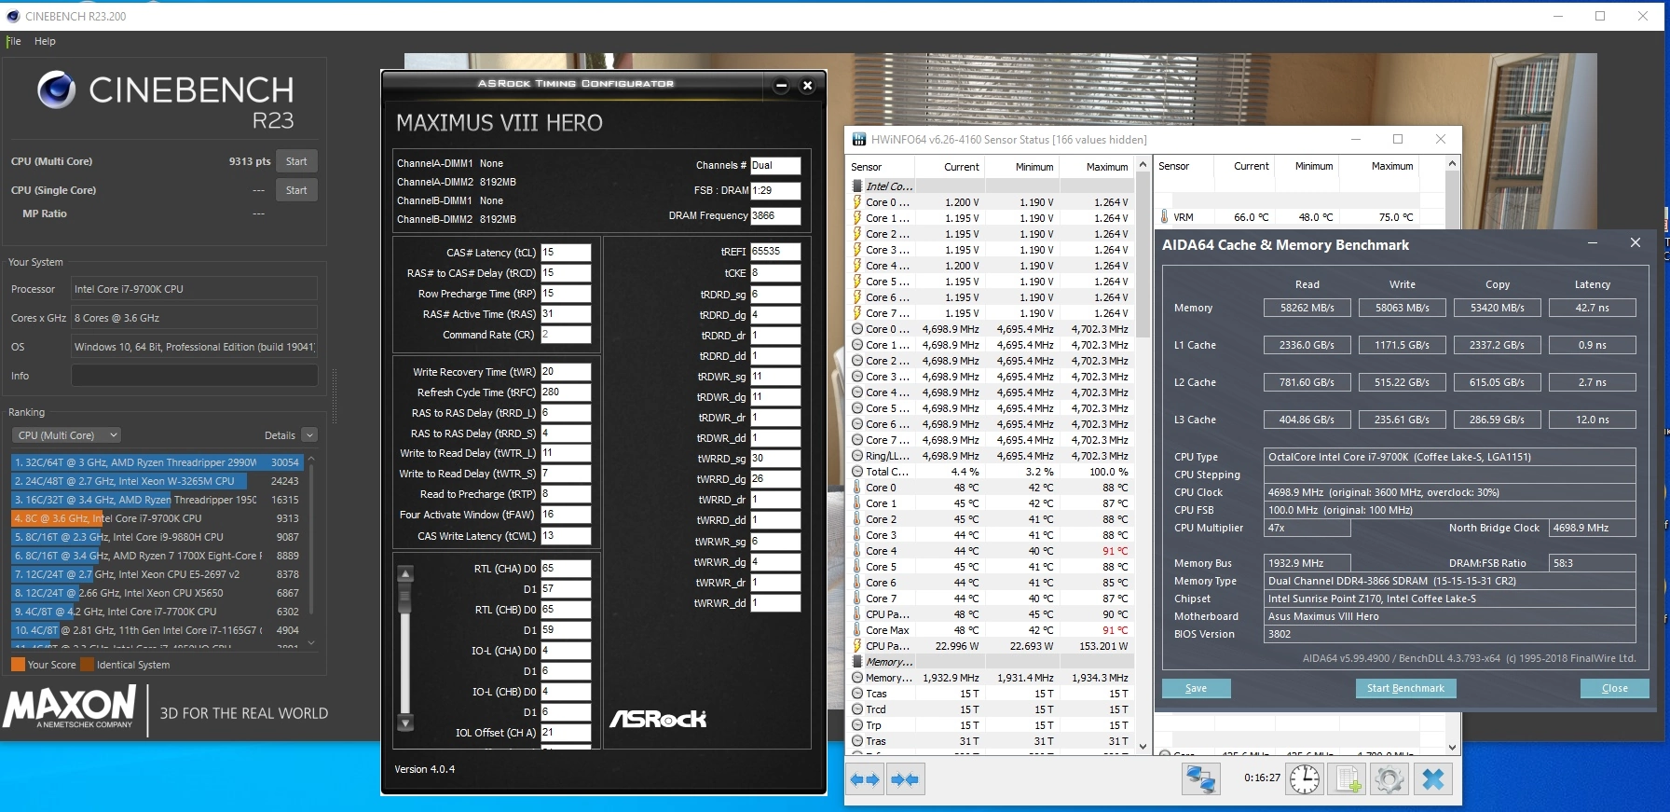Open the File menu in Cinebench
The width and height of the screenshot is (1670, 812).
pyautogui.click(x=14, y=41)
